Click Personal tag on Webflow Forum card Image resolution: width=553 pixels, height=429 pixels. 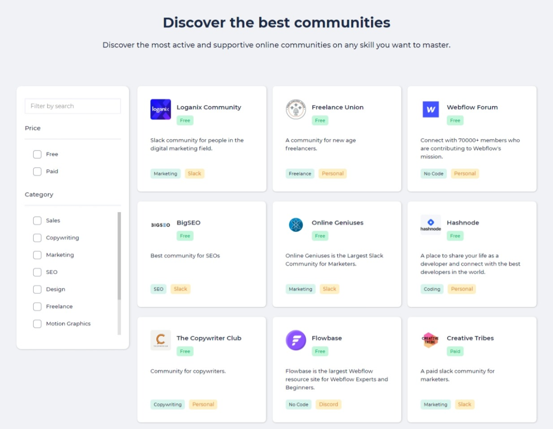coord(465,173)
